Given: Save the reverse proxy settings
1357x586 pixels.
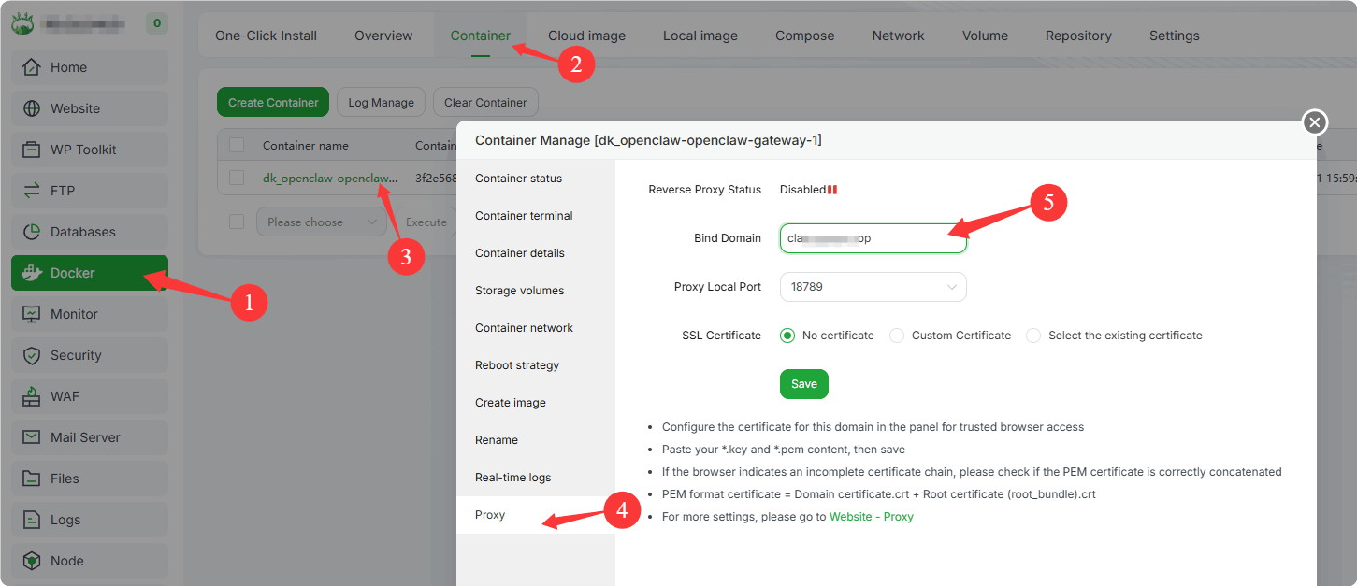Looking at the screenshot, I should [x=804, y=384].
